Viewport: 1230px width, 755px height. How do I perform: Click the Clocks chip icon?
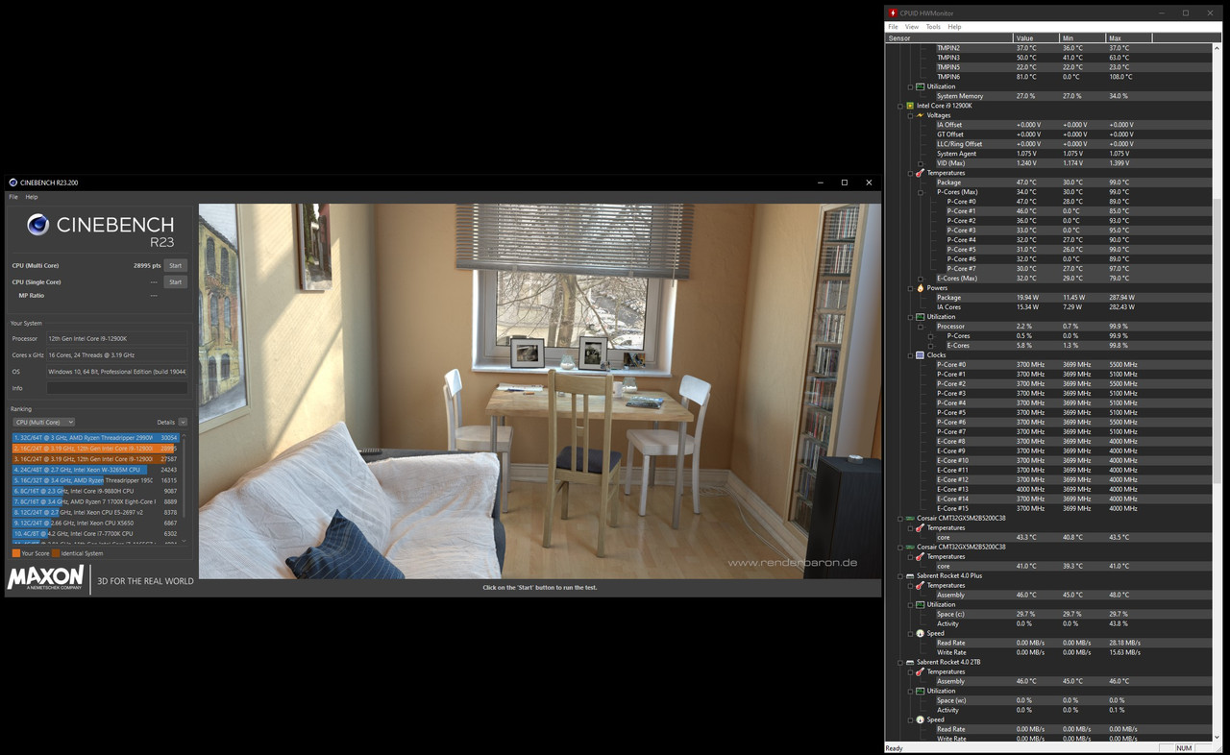click(x=920, y=355)
